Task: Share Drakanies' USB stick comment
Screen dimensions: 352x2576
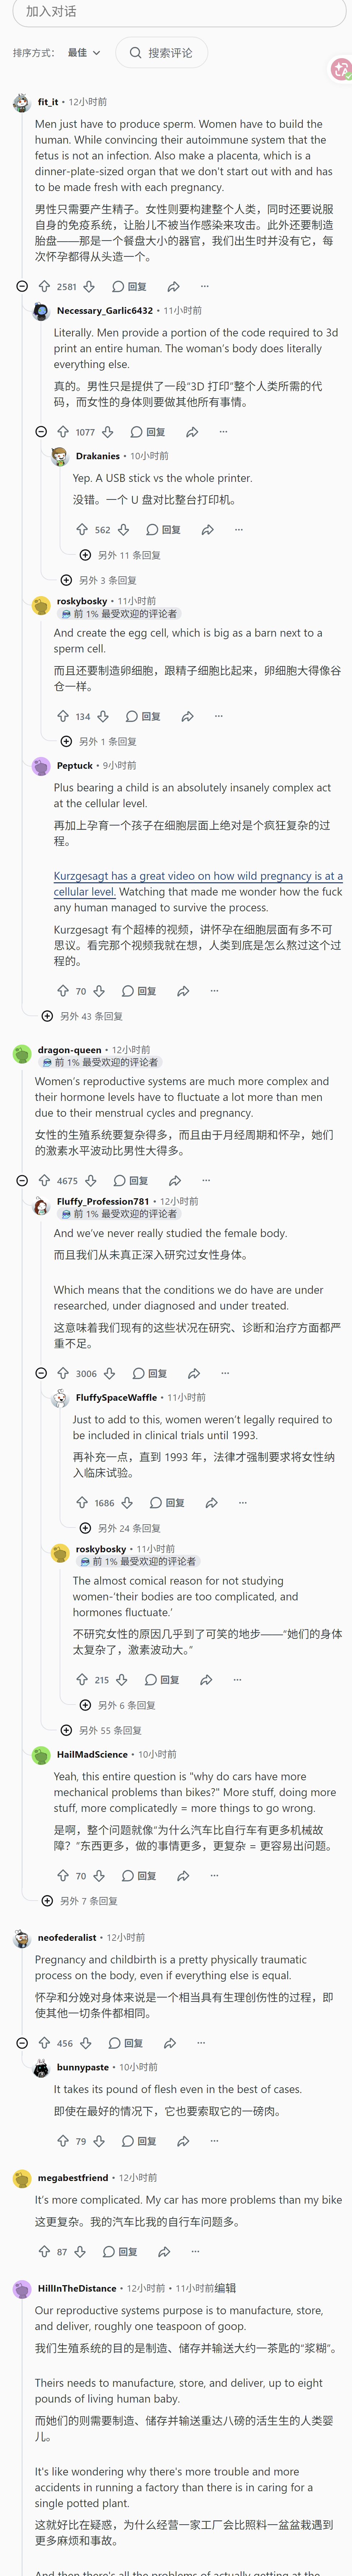Action: [x=207, y=530]
